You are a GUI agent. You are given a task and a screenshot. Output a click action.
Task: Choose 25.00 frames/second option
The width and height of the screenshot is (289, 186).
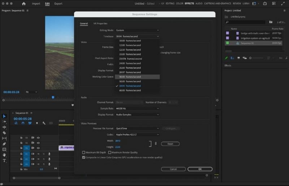(137, 68)
